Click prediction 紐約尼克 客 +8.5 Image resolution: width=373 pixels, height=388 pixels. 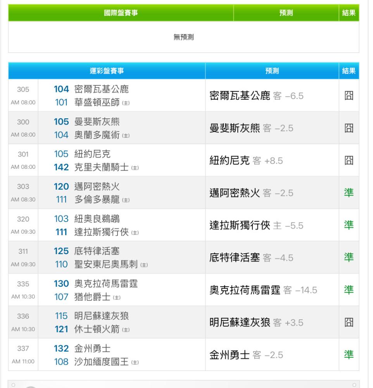pos(246,161)
